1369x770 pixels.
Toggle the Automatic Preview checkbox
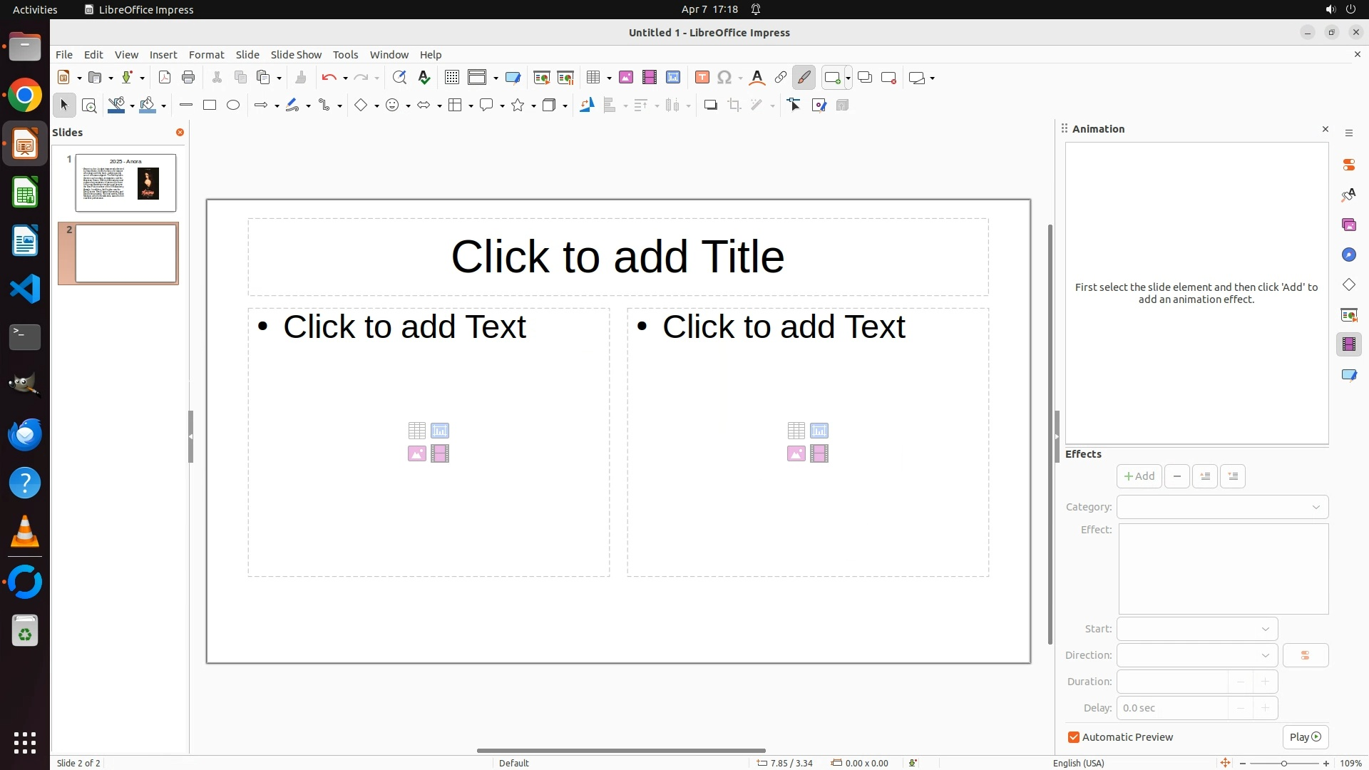click(1074, 737)
